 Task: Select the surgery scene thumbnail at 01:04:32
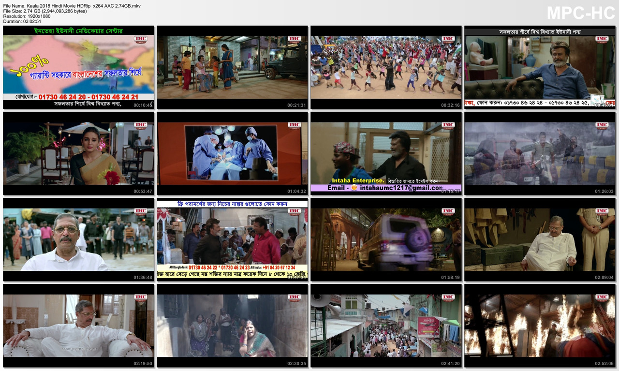[232, 153]
